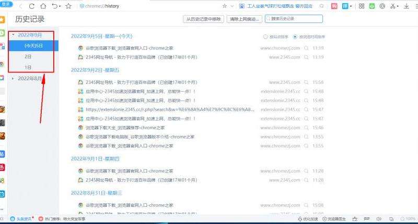This screenshot has height=224, width=418.
Task: Click the magnifier icon in the 15:56 row
Action: pos(306,82)
